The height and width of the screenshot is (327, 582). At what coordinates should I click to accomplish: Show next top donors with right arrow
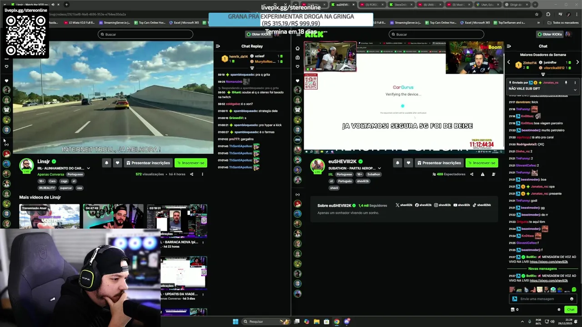click(577, 62)
